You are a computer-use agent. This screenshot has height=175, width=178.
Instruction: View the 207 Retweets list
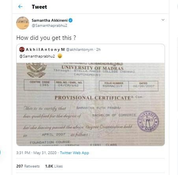(x=28, y=166)
